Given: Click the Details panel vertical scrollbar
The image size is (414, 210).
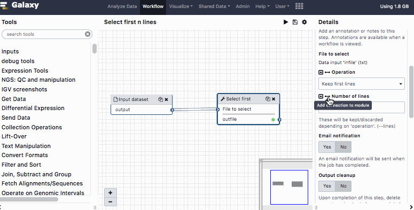Looking at the screenshot, I should point(411,92).
